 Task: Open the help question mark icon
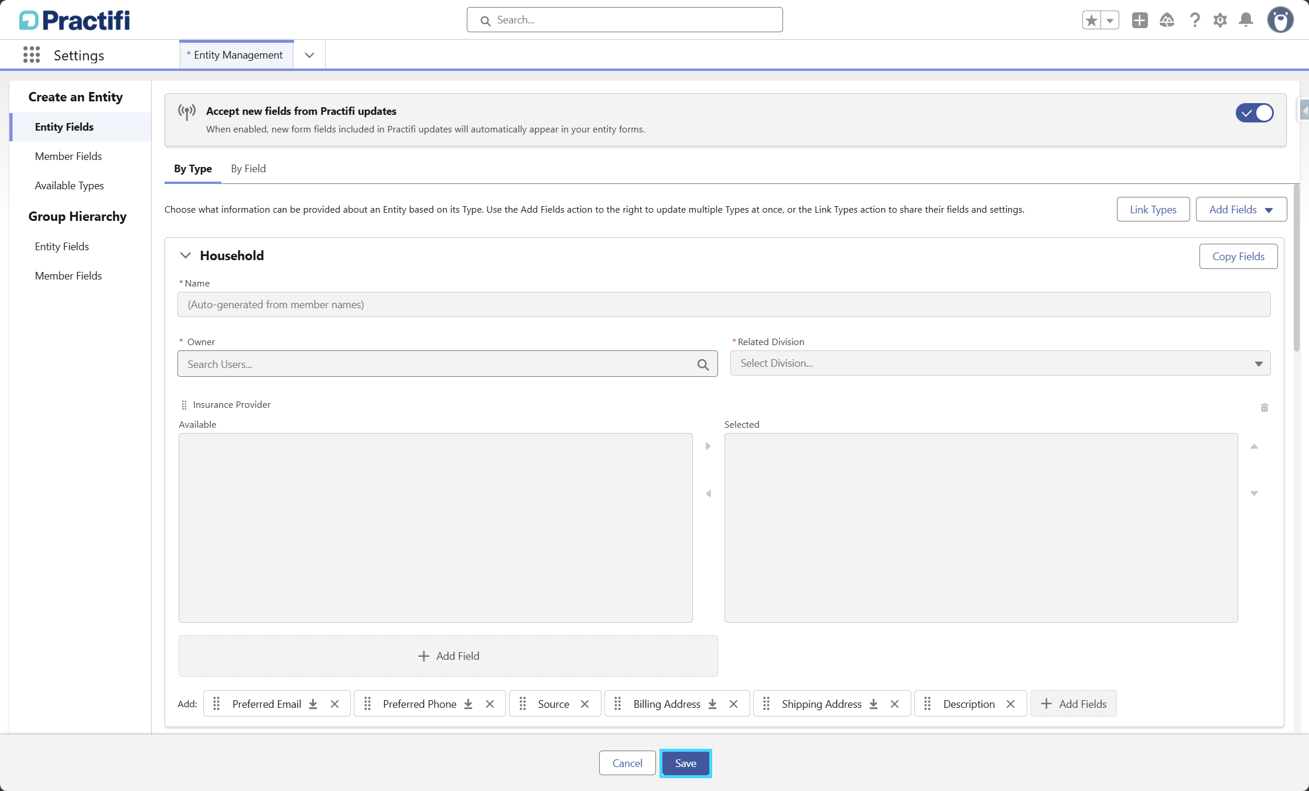click(x=1195, y=21)
